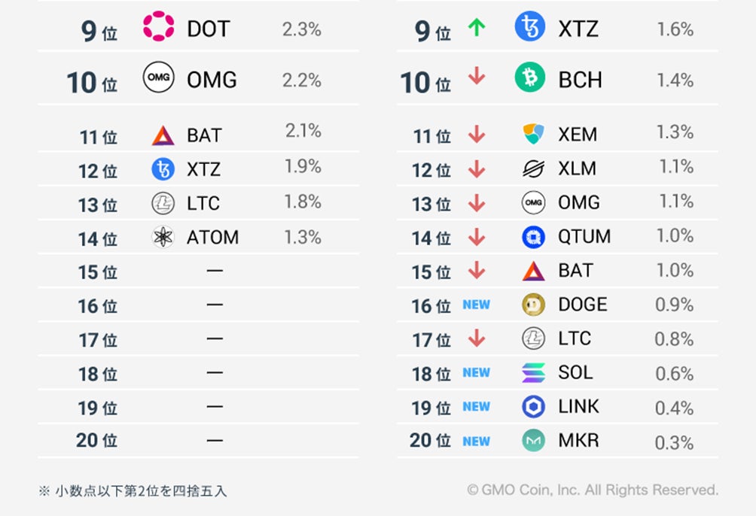Click the OMG logo in the 10位 row
This screenshot has width=756, height=516.
[158, 77]
